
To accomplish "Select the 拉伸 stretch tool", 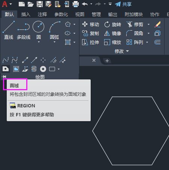I will [x=90, y=42].
